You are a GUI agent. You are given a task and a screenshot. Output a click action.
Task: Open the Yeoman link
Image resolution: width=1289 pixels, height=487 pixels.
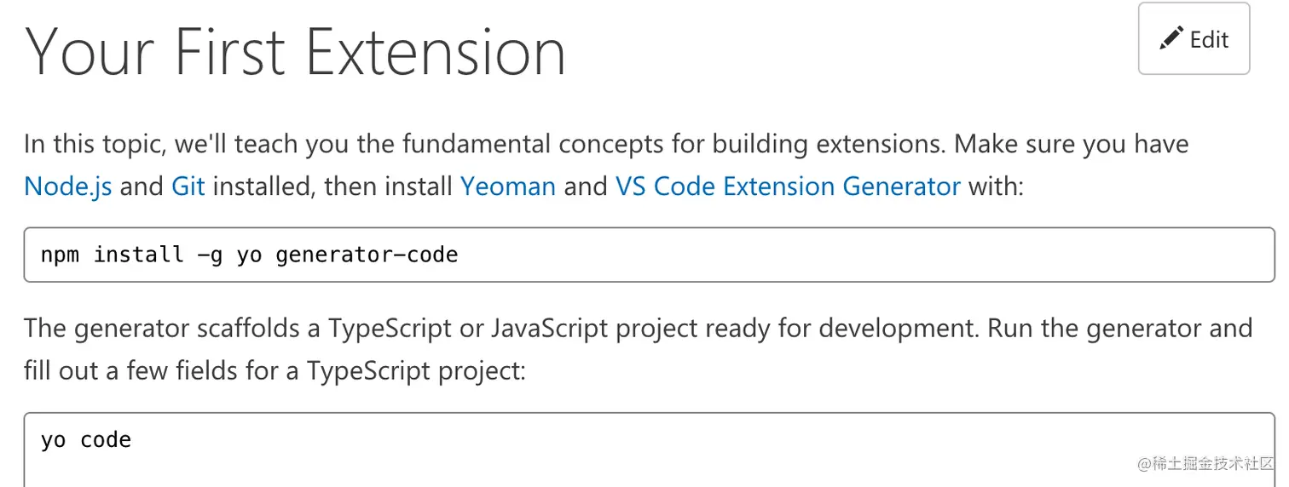[507, 186]
